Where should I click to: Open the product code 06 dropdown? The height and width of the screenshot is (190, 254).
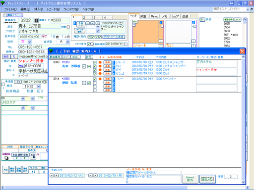(x=23, y=98)
